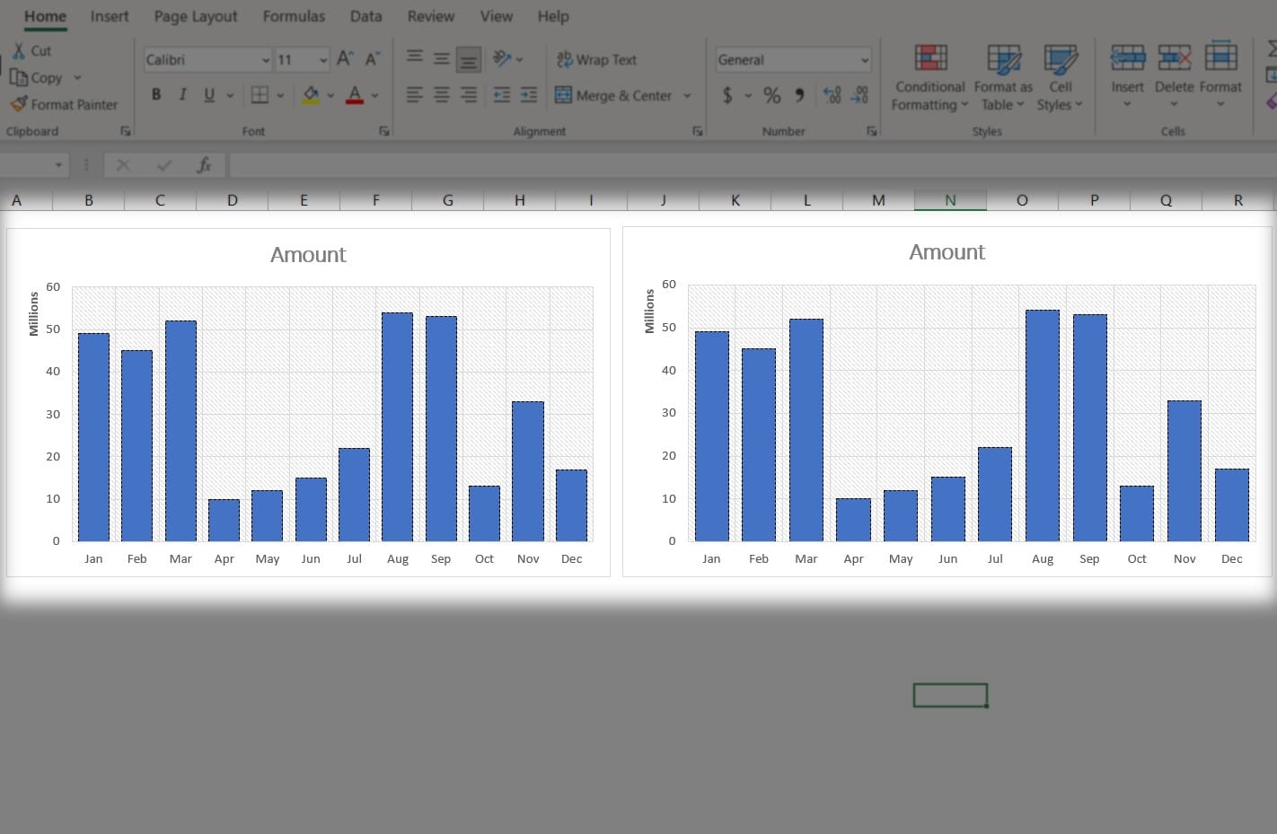This screenshot has height=834, width=1277.
Task: Open the Formulas ribbon tab
Action: 294,16
